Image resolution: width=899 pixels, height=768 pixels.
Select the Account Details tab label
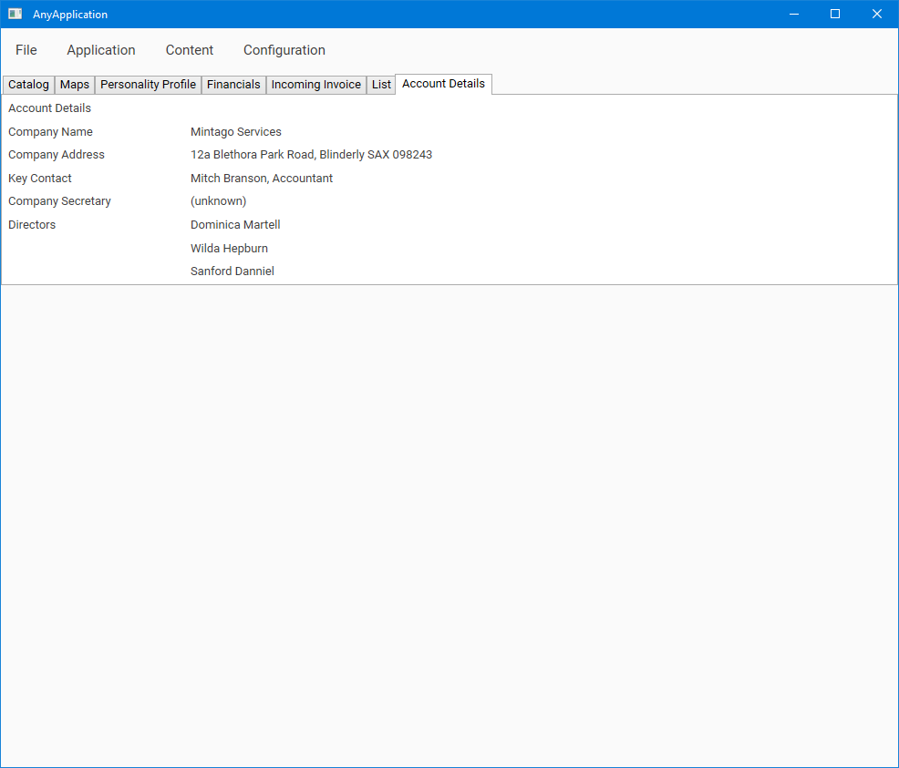pos(443,84)
